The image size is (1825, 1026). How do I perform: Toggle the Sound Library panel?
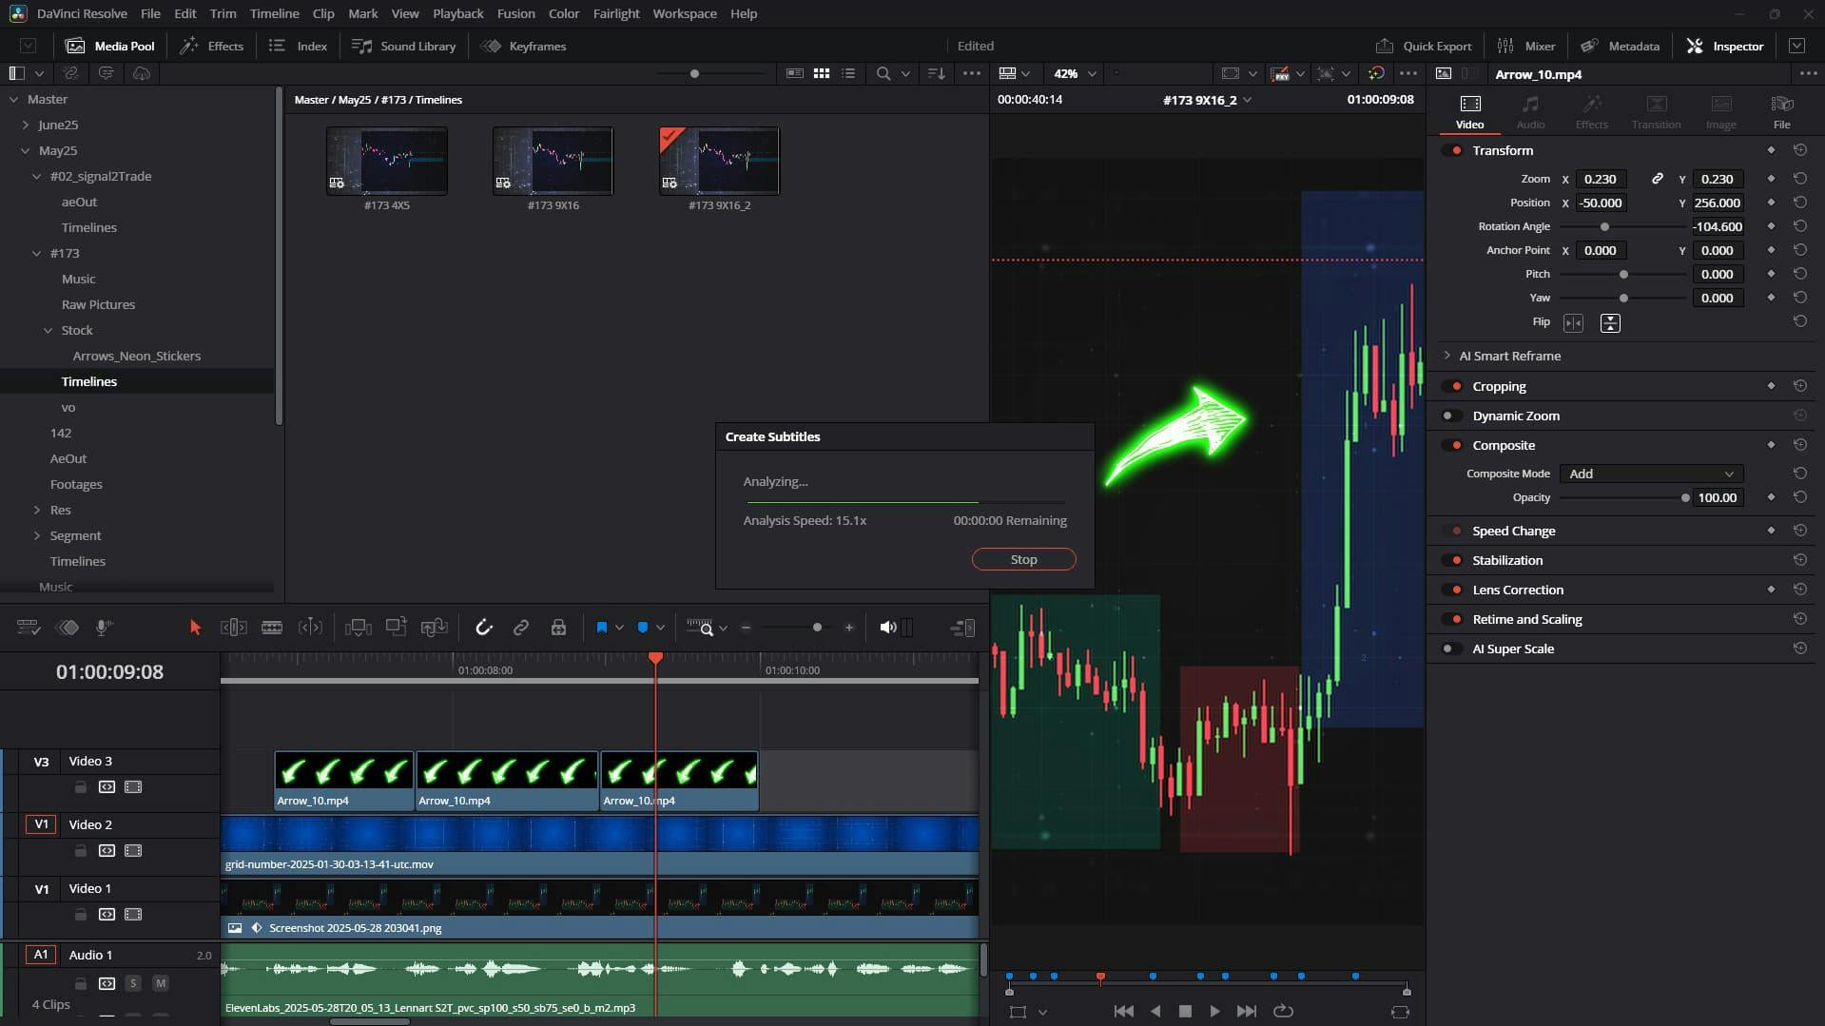[x=403, y=46]
